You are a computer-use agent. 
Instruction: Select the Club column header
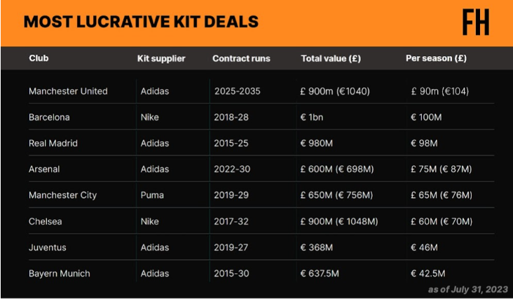click(39, 58)
